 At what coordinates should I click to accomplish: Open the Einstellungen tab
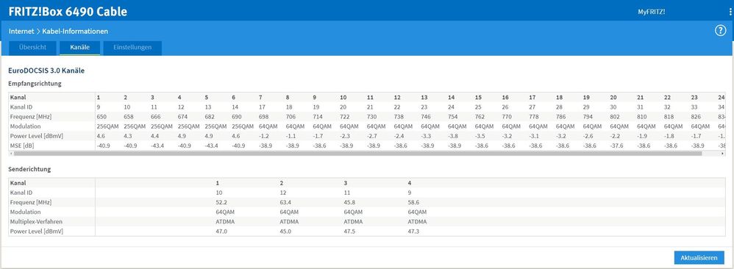(132, 48)
